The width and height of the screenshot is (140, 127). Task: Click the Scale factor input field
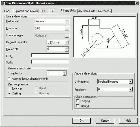coord(55,73)
